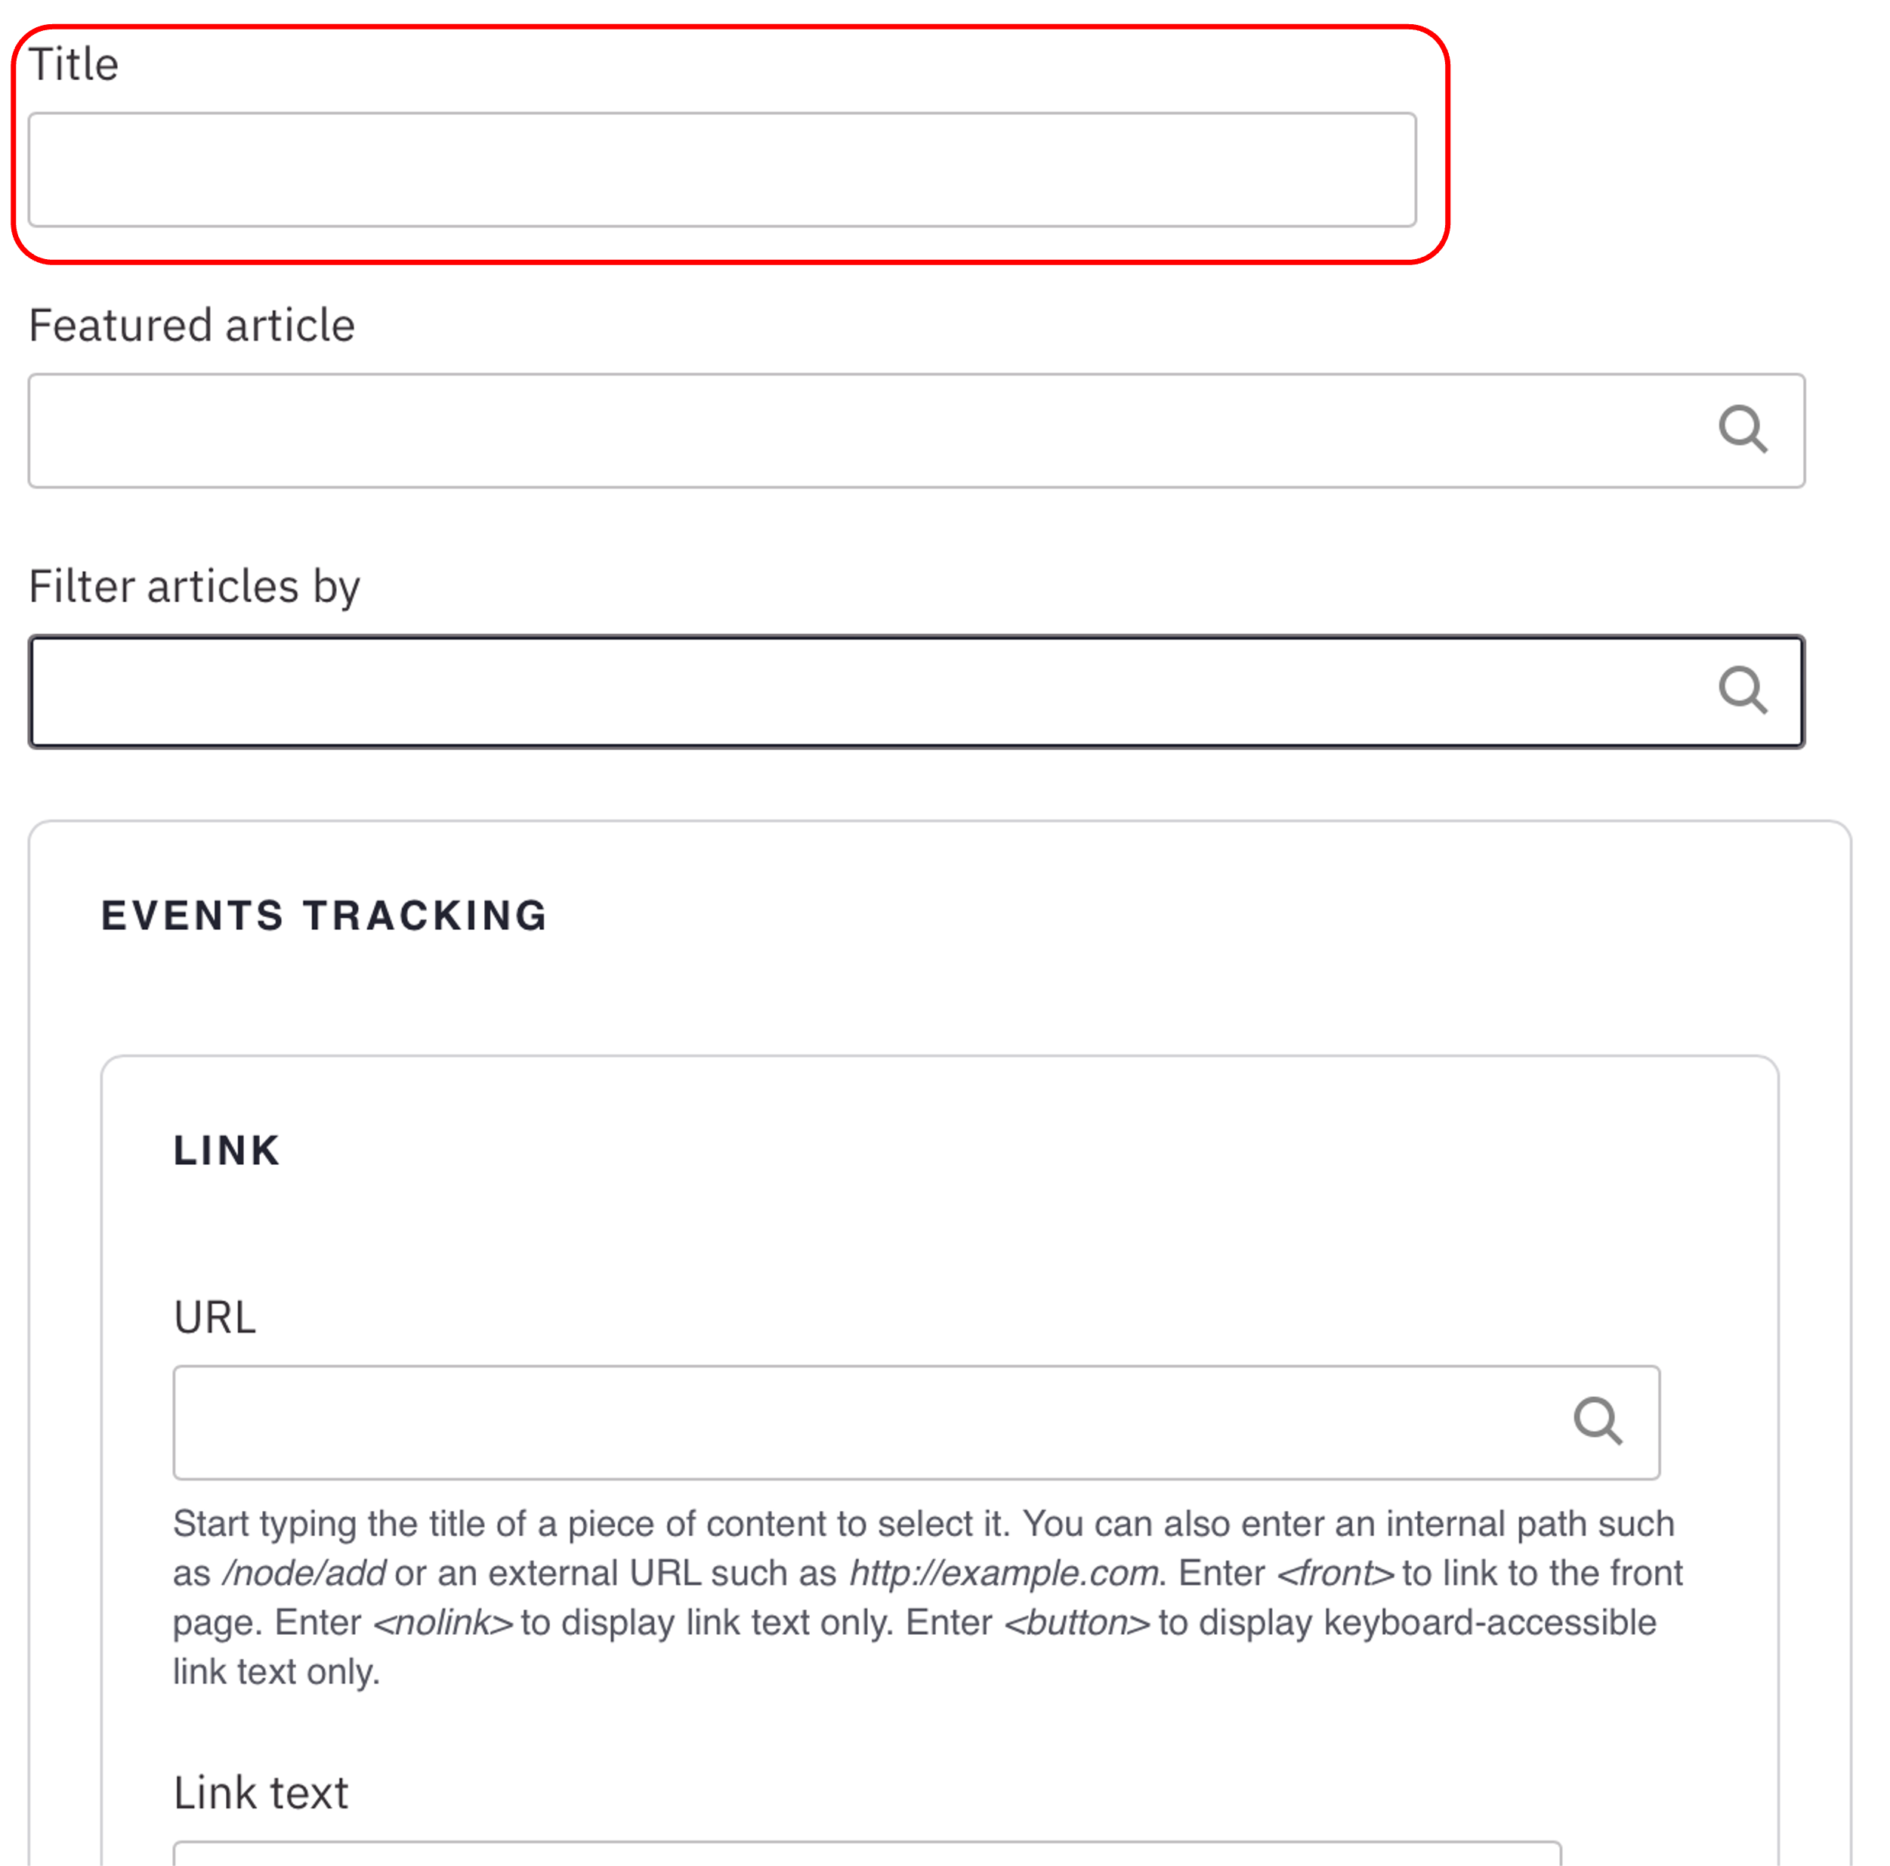Click the /node/add example path text
This screenshot has width=1890, height=1866.
pos(304,1572)
